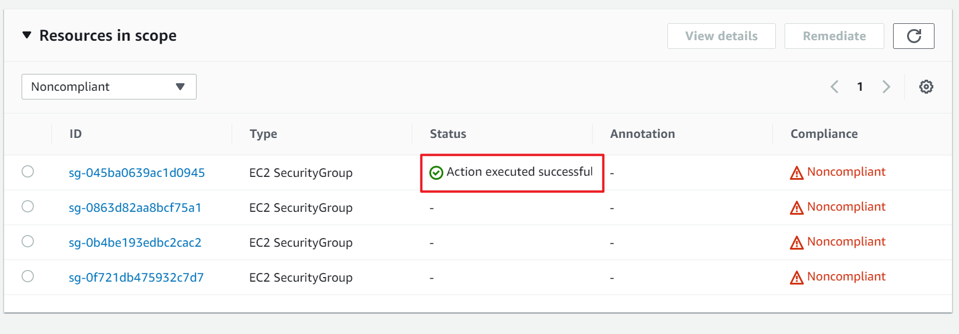
Task: Click warning icon for sg-045ba0639ac1d0945
Action: tap(796, 173)
